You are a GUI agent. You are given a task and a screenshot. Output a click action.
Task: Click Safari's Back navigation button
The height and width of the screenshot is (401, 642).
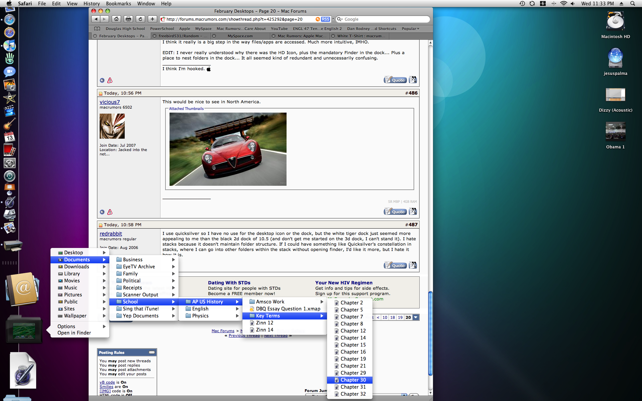pos(96,19)
